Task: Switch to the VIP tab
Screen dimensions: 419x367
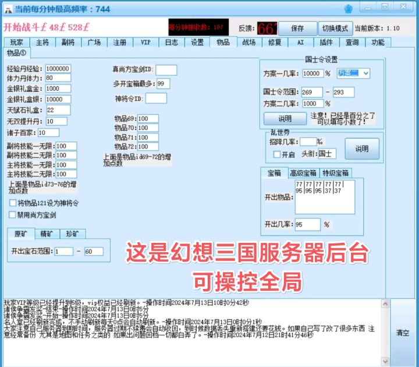Action: [x=145, y=43]
